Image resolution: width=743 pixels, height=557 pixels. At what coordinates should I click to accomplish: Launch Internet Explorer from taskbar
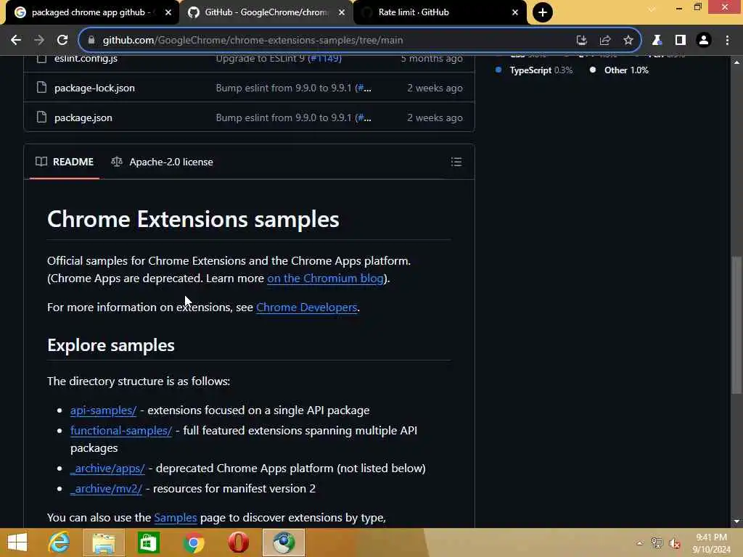pyautogui.click(x=59, y=542)
